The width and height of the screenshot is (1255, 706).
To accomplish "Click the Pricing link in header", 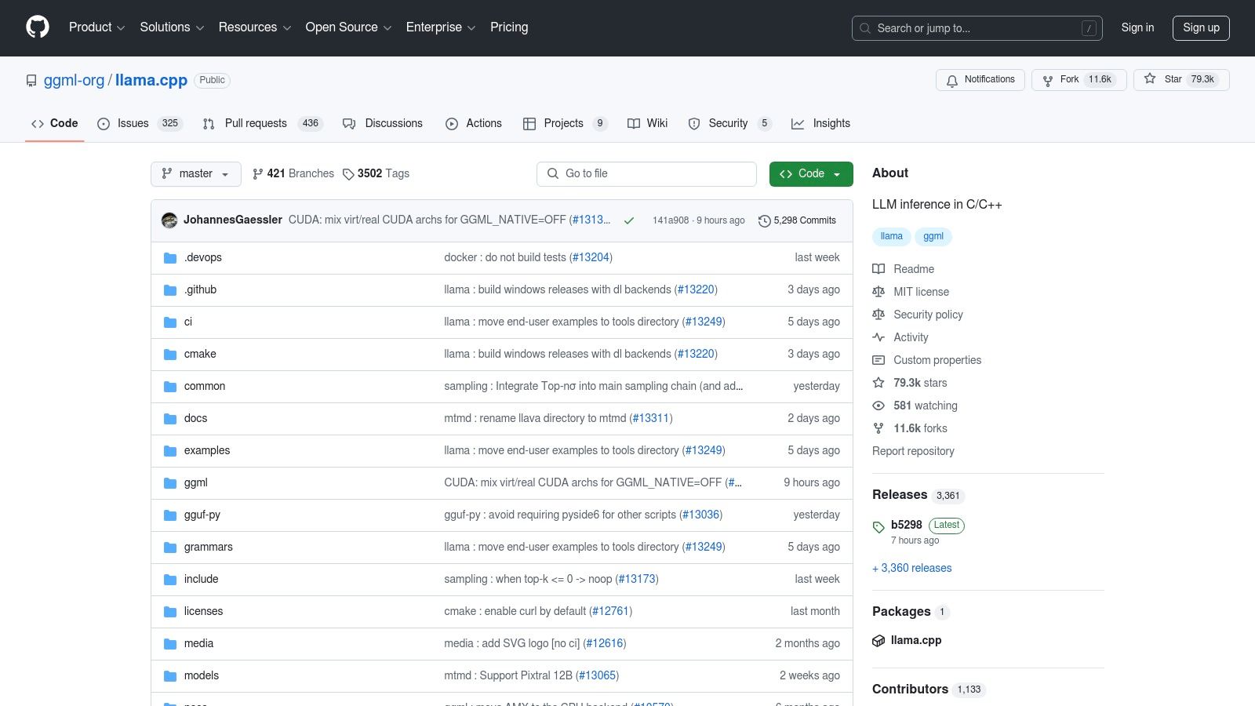I will (509, 27).
